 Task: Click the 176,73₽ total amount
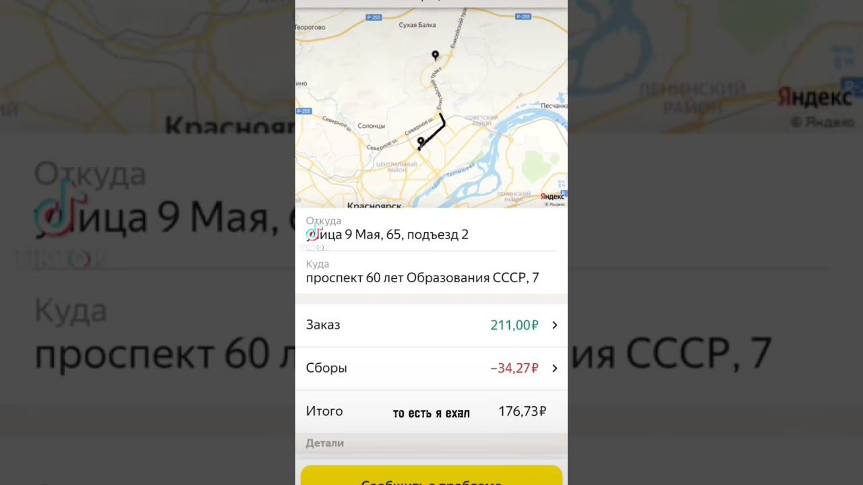(x=523, y=411)
